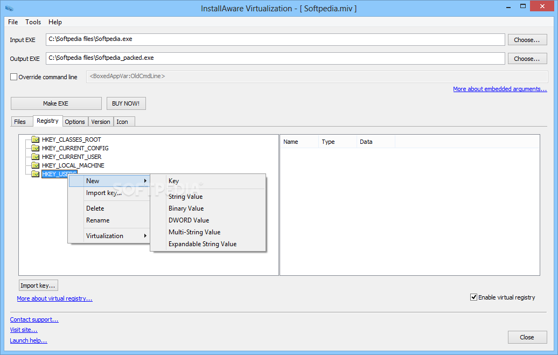558x355 pixels.
Task: Open the Contact support link
Action: [34, 319]
